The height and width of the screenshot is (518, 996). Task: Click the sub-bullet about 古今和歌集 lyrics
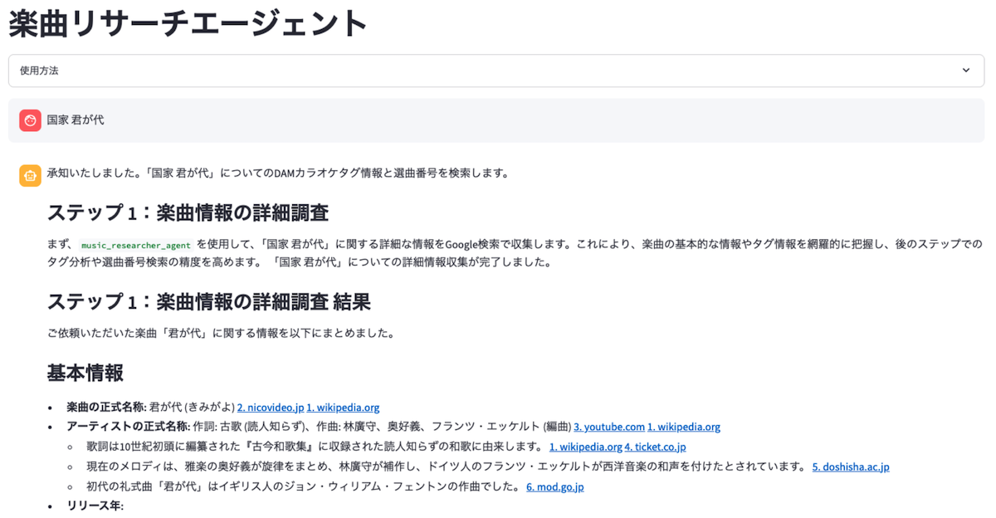(x=315, y=447)
